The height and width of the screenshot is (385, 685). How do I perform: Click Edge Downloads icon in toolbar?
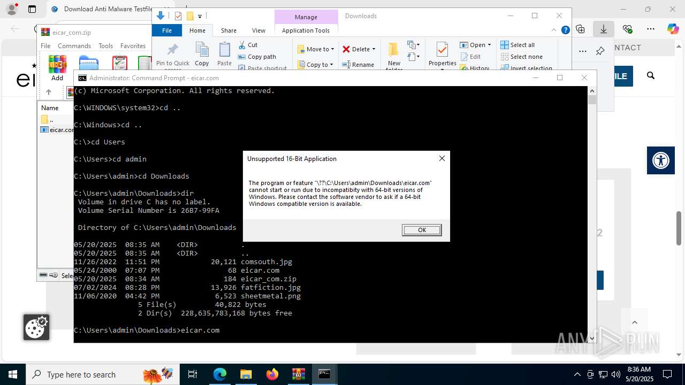pyautogui.click(x=604, y=29)
